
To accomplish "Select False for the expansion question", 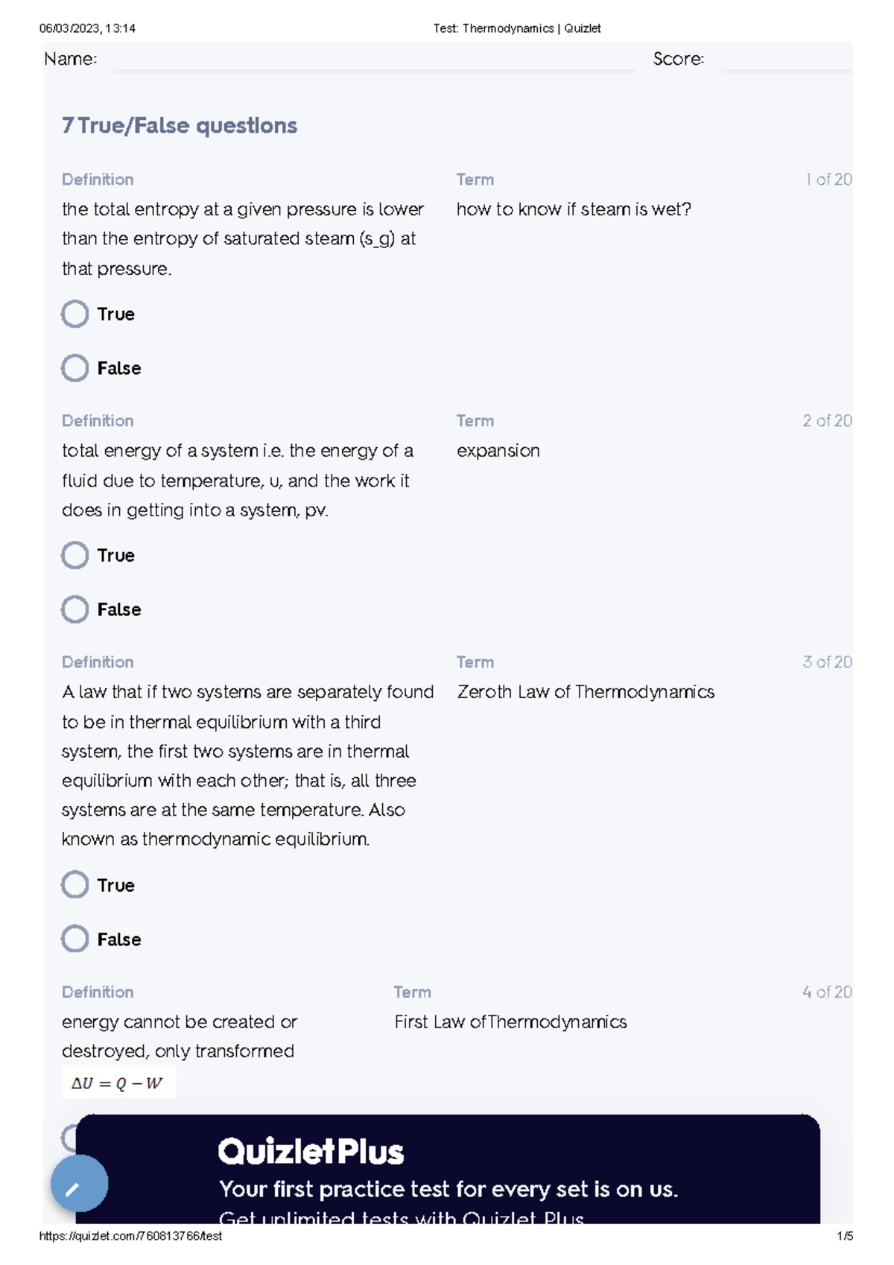I will point(74,609).
